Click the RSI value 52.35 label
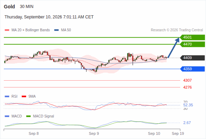This screenshot has width=206, height=139. [188, 105]
